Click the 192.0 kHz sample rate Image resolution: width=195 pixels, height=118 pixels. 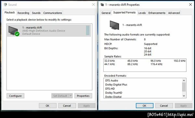(180, 61)
